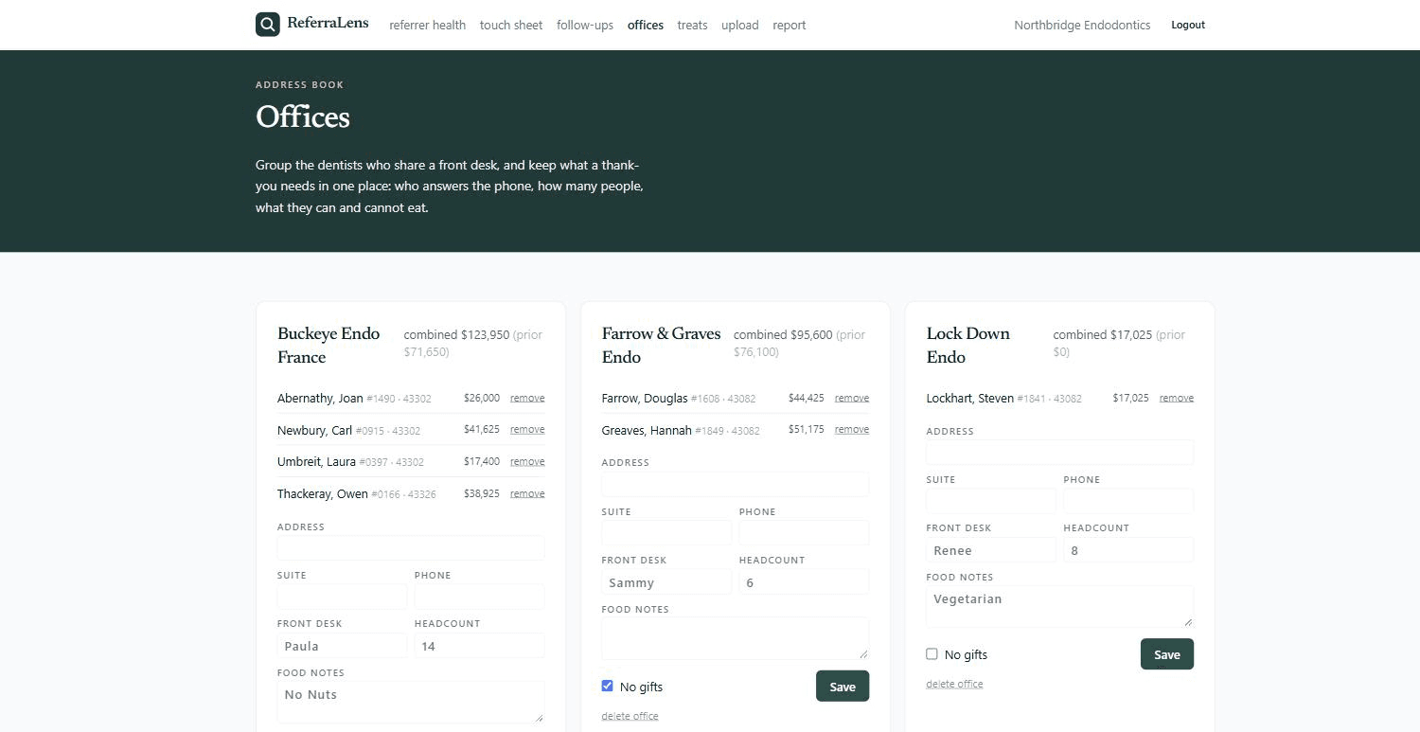Edit headcount field showing 8
Screen dimensions: 1420x732
click(x=1128, y=550)
